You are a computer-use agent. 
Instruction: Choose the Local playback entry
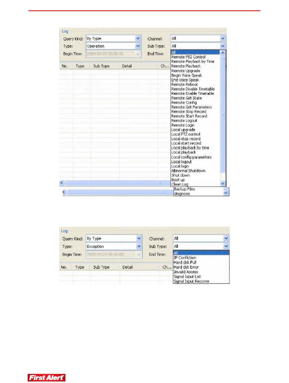click(183, 152)
